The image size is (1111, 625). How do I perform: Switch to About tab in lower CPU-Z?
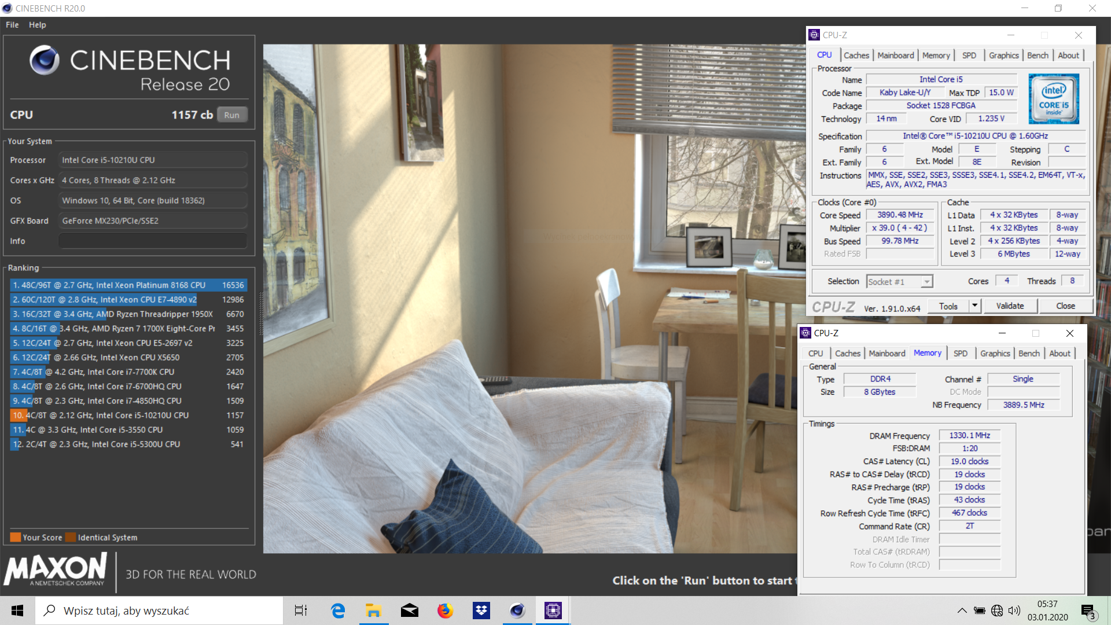1060,353
